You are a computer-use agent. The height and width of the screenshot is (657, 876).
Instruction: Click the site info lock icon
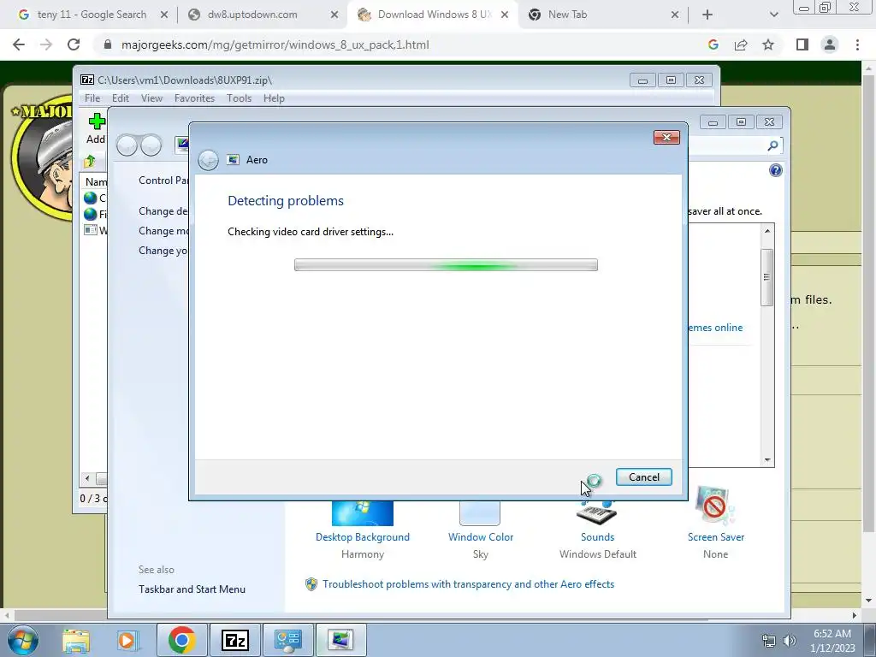[108, 44]
